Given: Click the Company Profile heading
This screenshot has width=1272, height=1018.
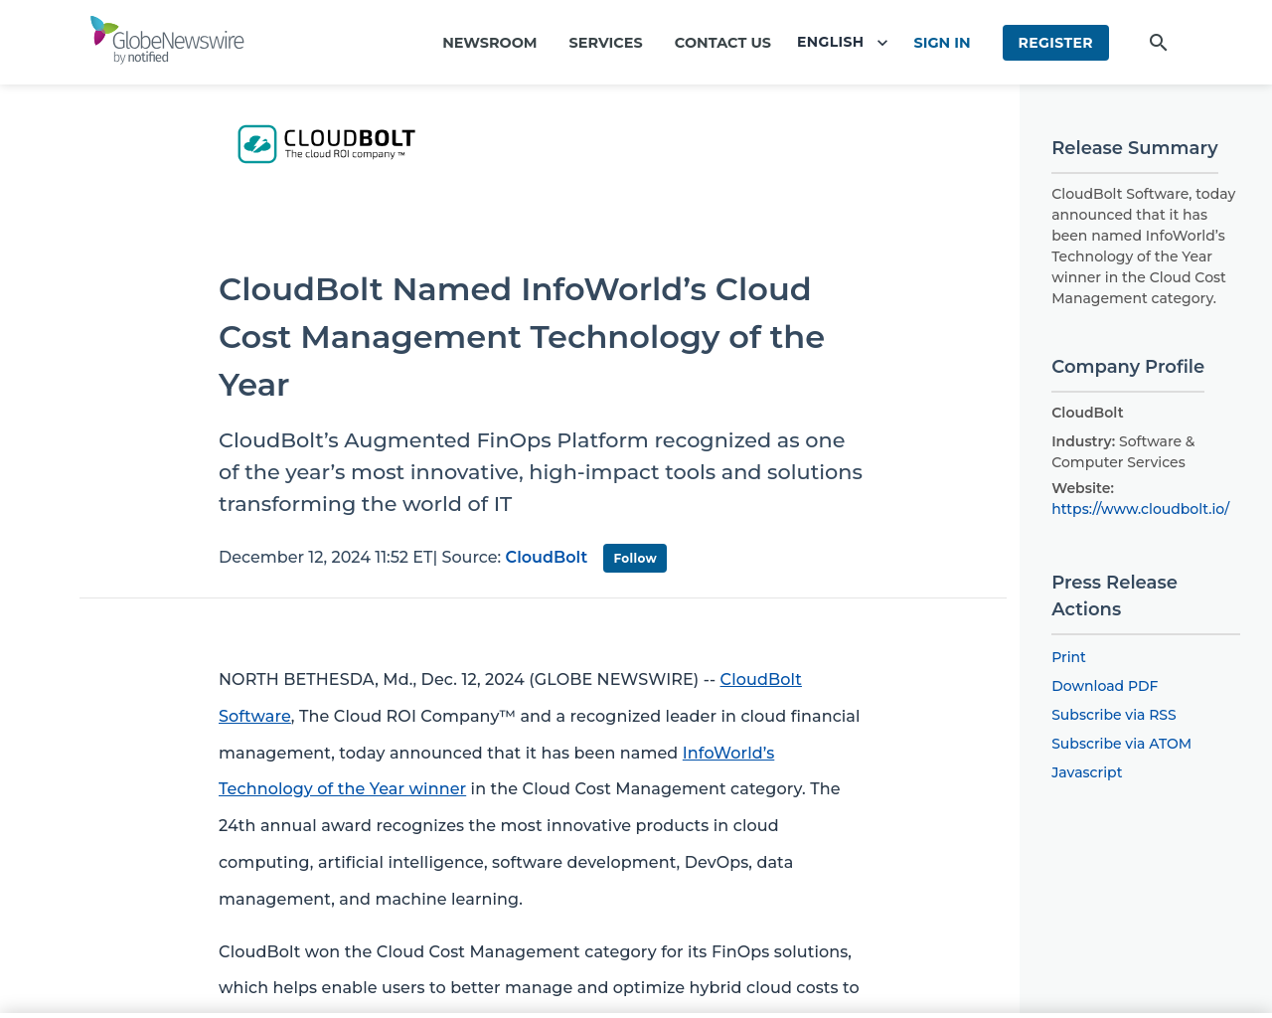Looking at the screenshot, I should click(x=1128, y=367).
